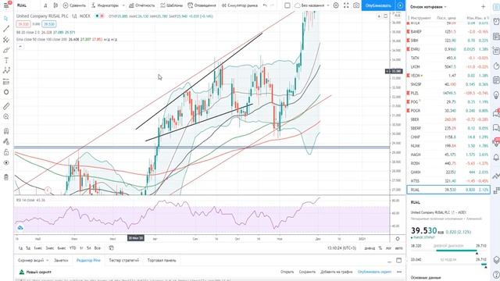Select the chart layout square icon
The width and height of the screenshot is (500, 281).
point(287,5)
